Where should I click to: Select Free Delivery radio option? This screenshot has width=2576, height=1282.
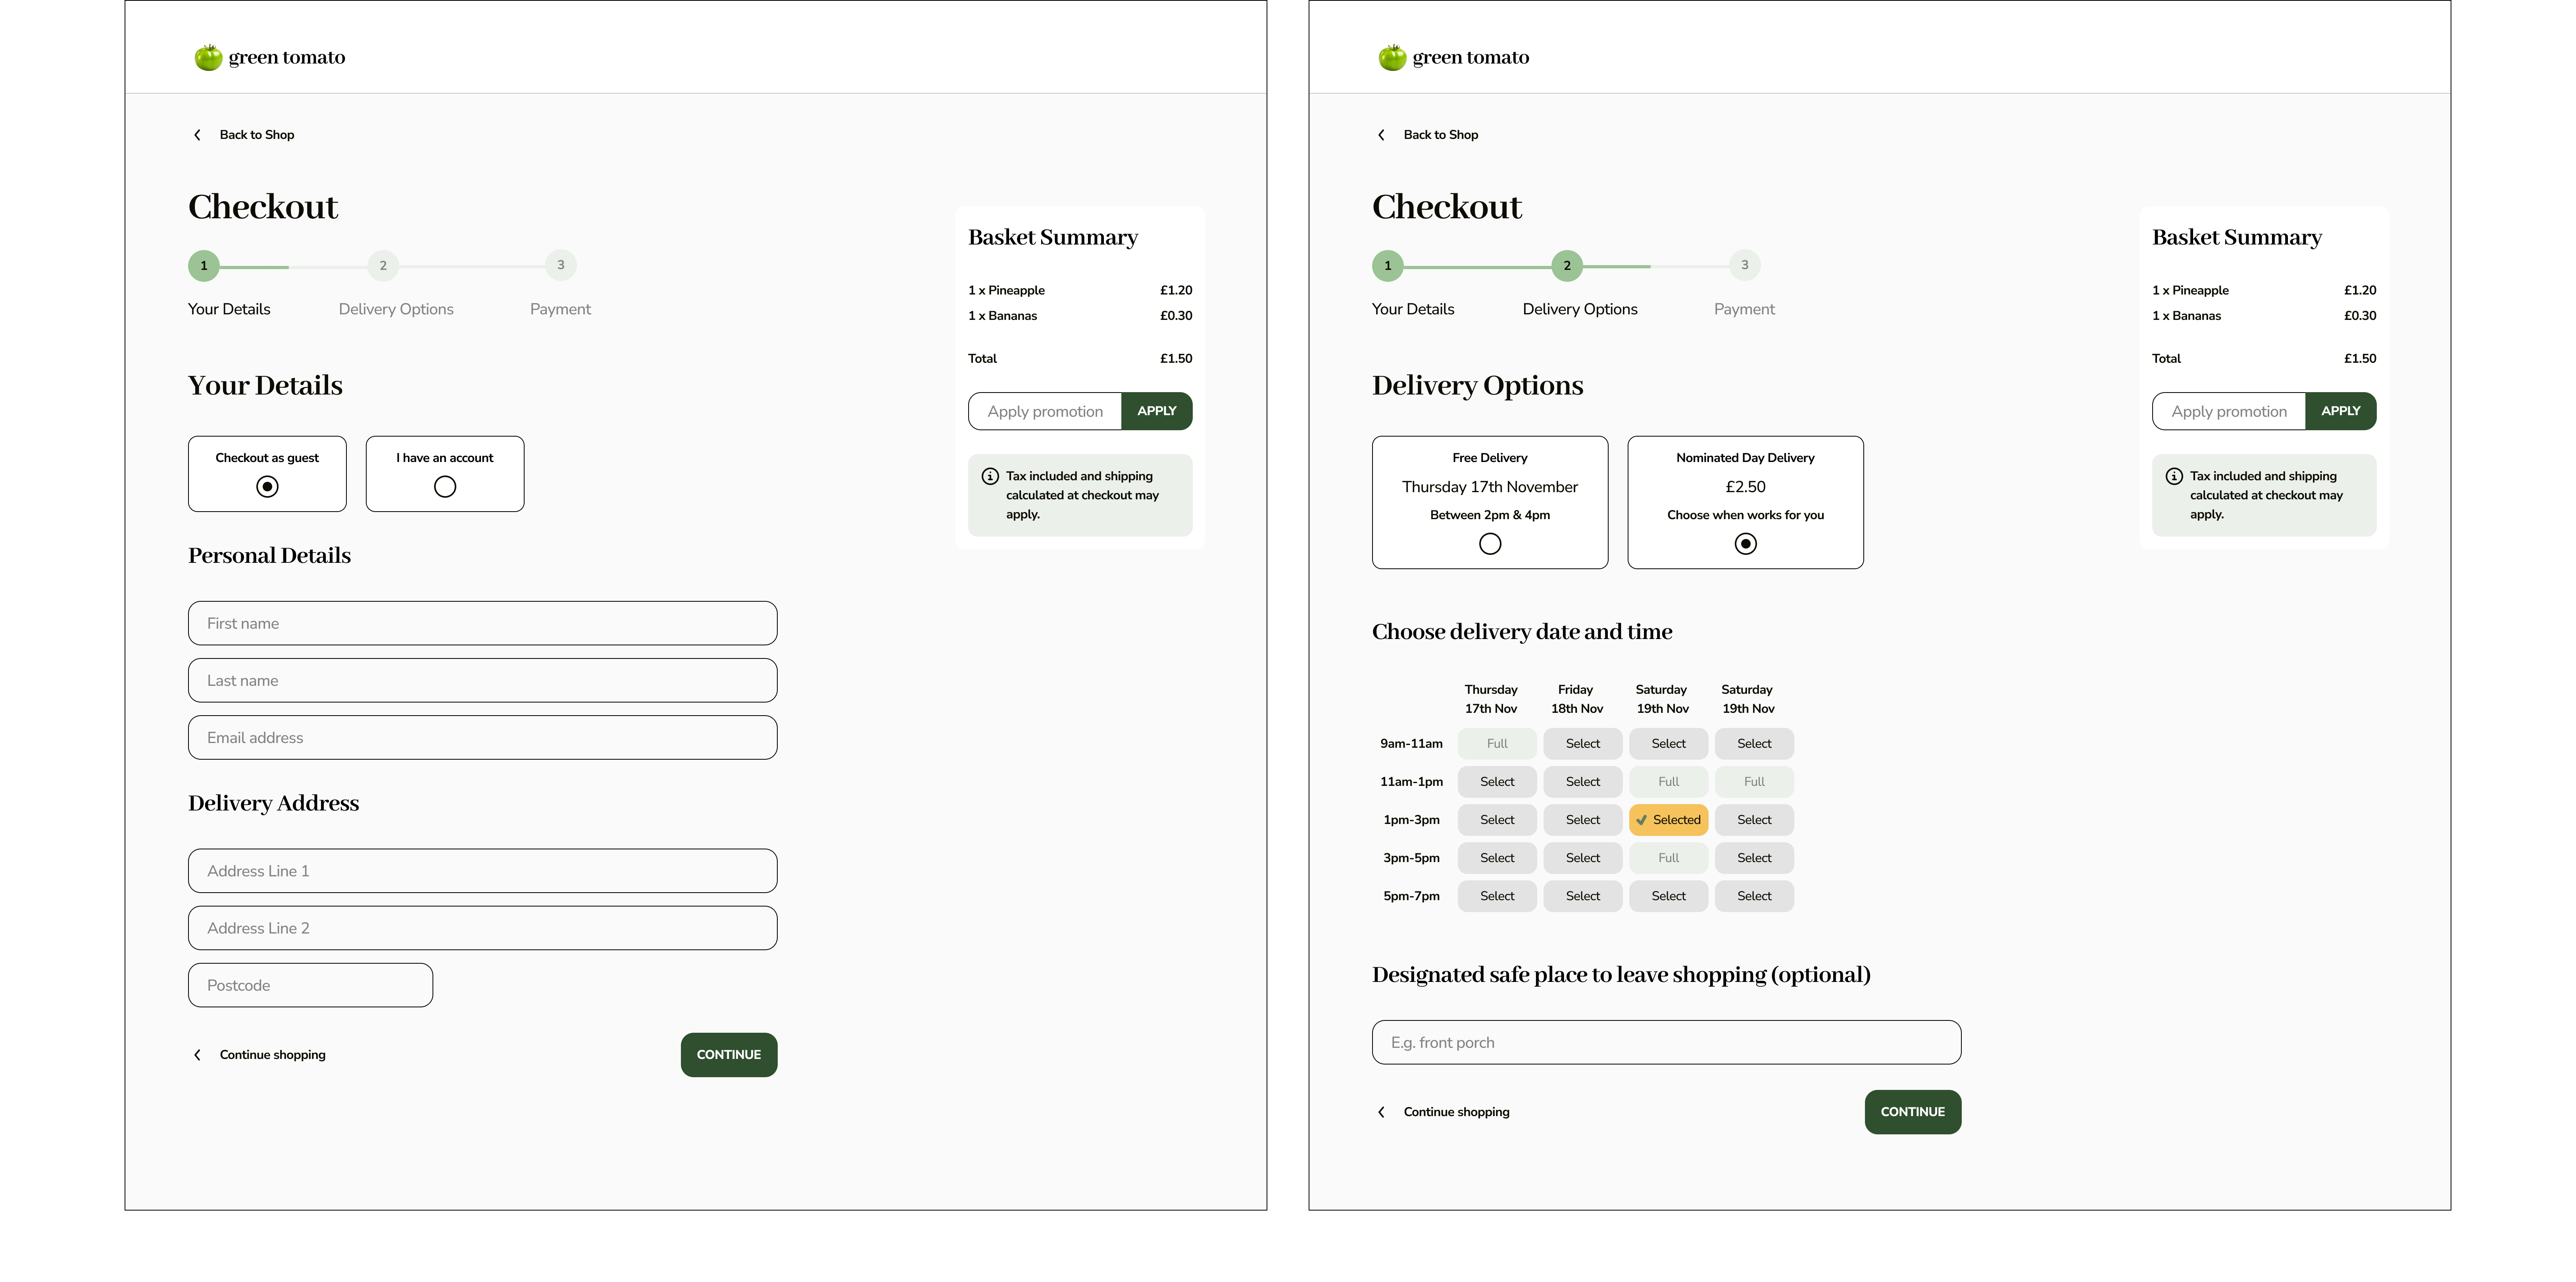tap(1490, 544)
